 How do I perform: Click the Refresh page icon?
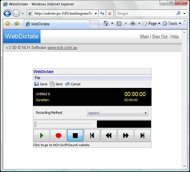click(x=102, y=13)
